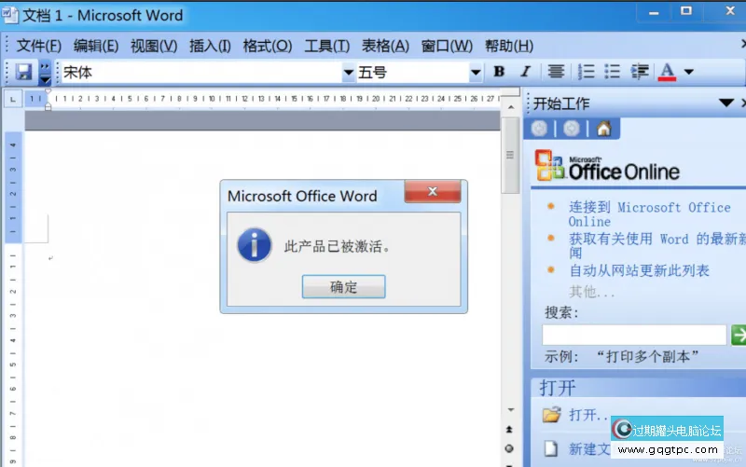Apply a bulleted list
Viewport: 746px width, 467px height.
pos(613,72)
